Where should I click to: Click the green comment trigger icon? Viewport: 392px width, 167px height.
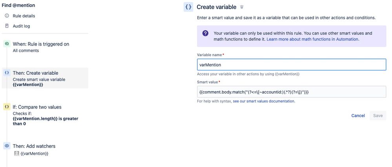point(7,44)
